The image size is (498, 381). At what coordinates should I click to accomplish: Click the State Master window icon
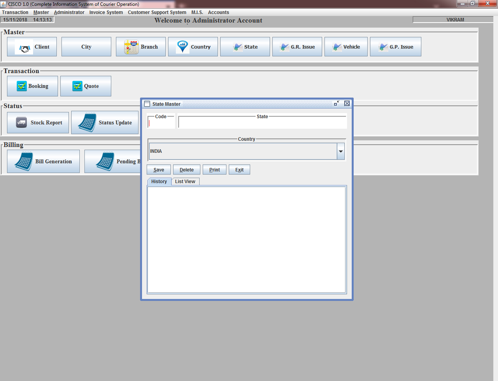147,104
